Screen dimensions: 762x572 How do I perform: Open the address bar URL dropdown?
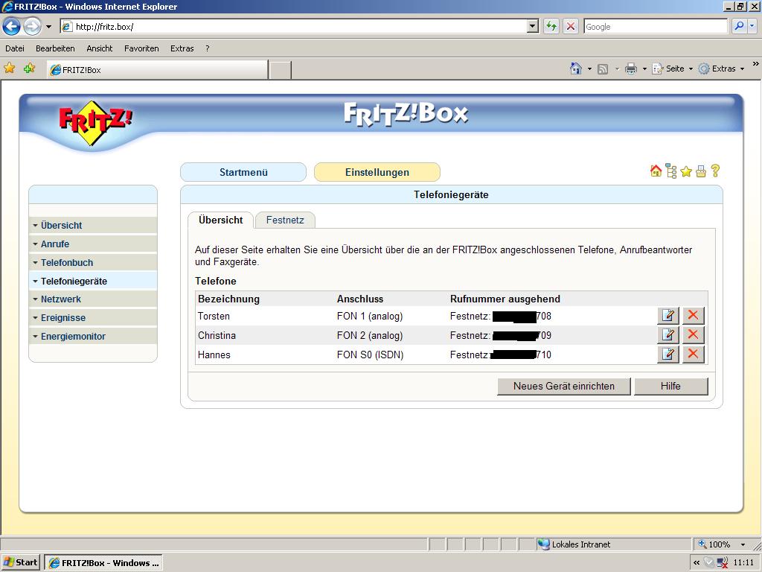(532, 27)
